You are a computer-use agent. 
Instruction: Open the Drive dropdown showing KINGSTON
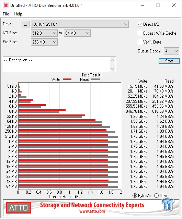coord(80,24)
